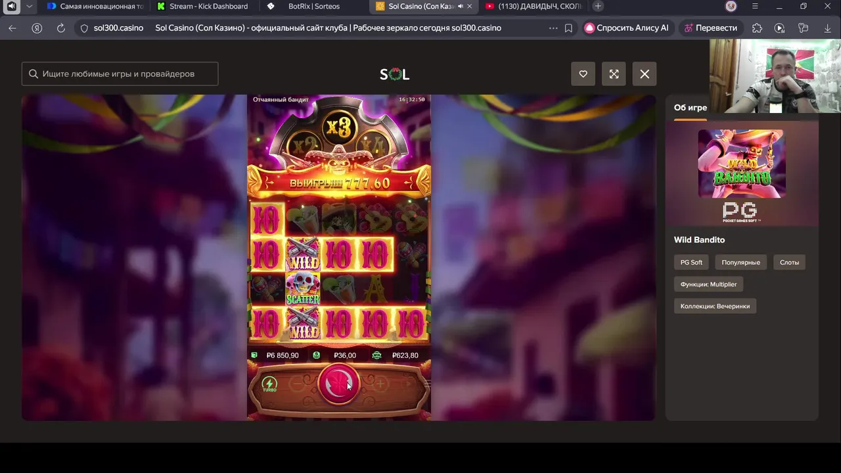Open the Wild Bandito game thumbnail
The image size is (841, 473).
coord(742,164)
